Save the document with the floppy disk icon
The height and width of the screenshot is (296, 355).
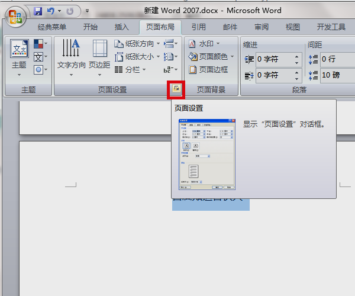coord(38,11)
